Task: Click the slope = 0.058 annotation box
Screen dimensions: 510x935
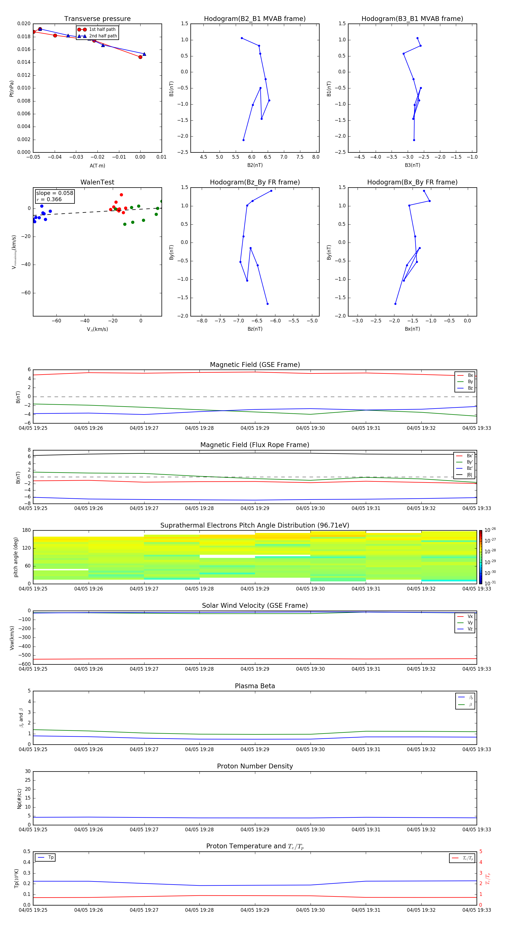Action: [x=54, y=196]
